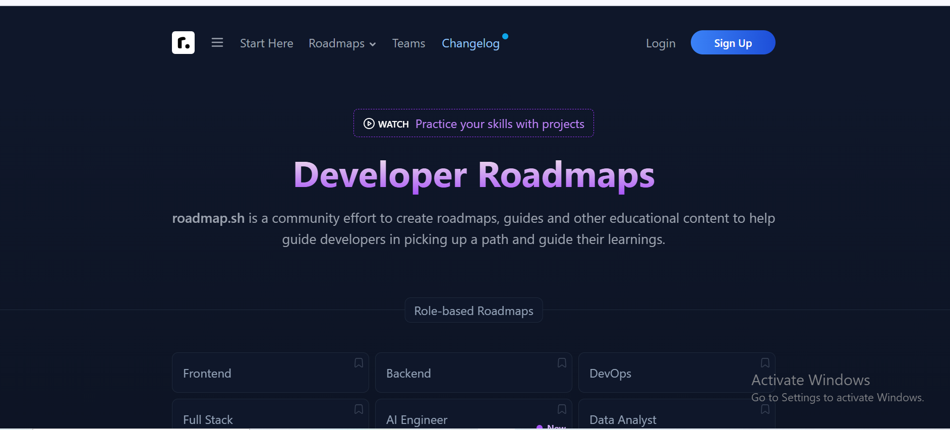This screenshot has height=430, width=950.
Task: Bookmark the DevOps roadmap
Action: 765,363
